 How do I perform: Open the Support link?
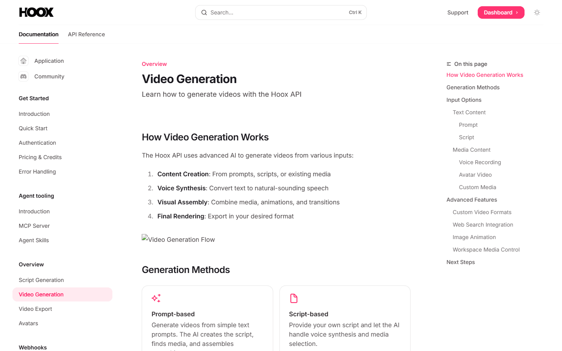[x=458, y=12]
